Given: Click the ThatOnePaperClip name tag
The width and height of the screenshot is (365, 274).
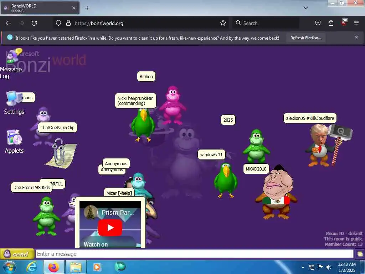Looking at the screenshot, I should (x=57, y=127).
